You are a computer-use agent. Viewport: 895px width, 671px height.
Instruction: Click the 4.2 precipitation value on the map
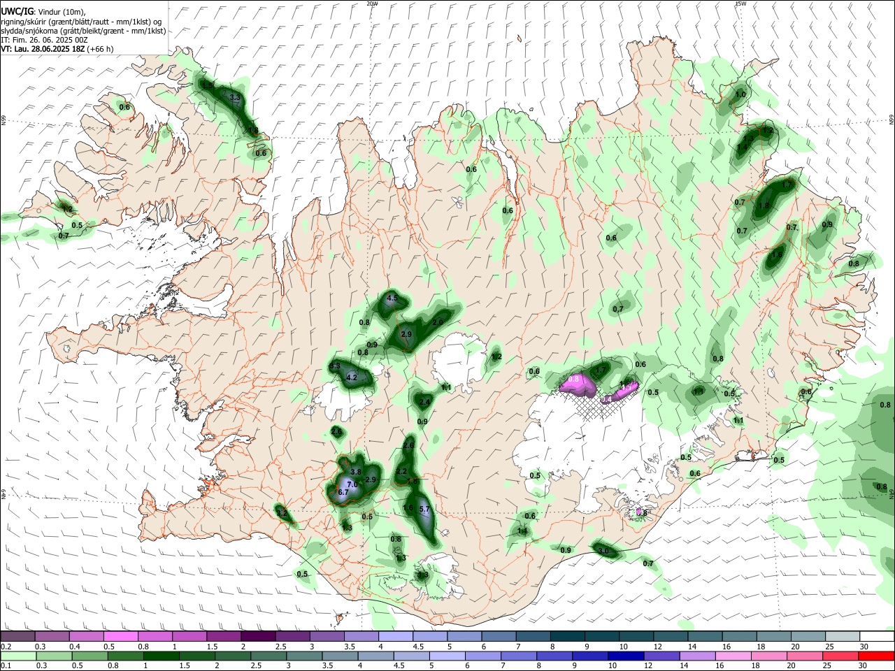click(352, 377)
